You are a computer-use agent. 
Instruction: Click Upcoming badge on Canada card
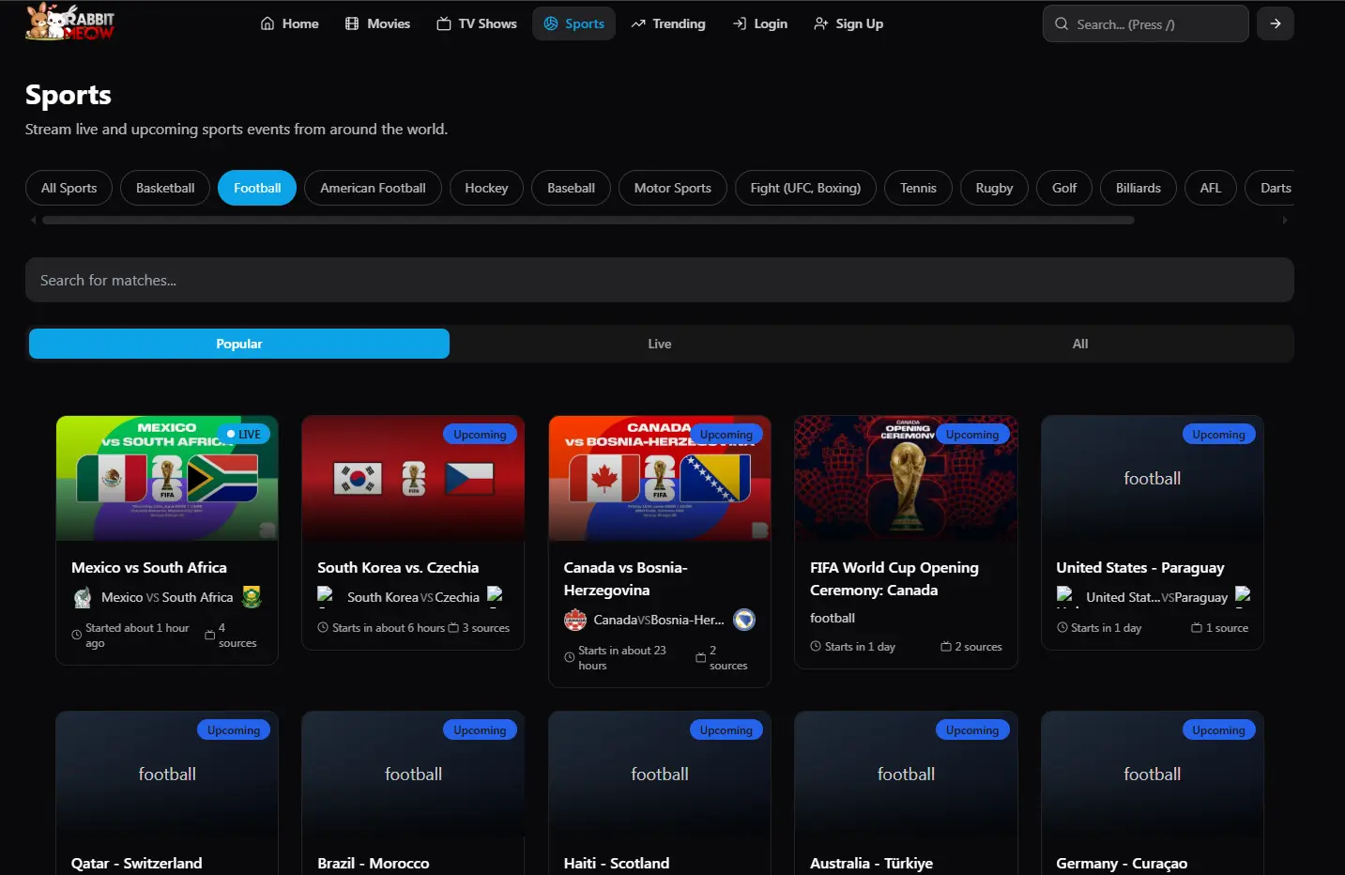(x=726, y=434)
